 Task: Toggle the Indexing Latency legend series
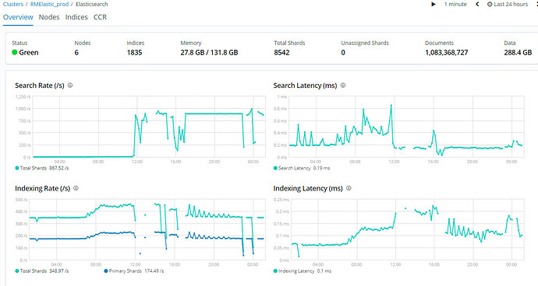(x=303, y=271)
